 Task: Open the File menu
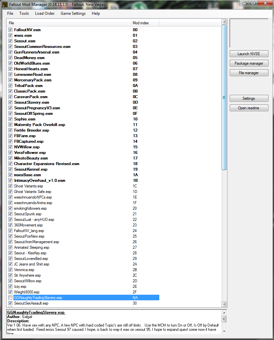point(10,13)
